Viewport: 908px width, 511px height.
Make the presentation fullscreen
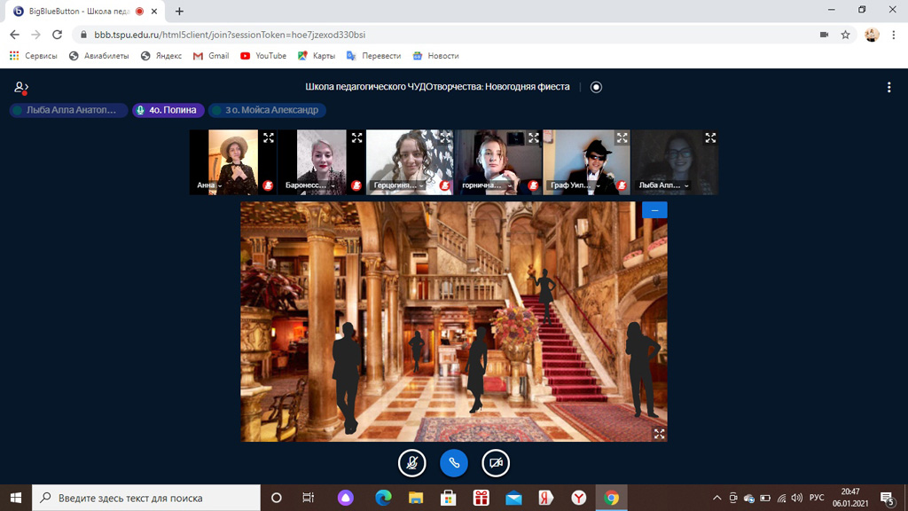tap(659, 433)
